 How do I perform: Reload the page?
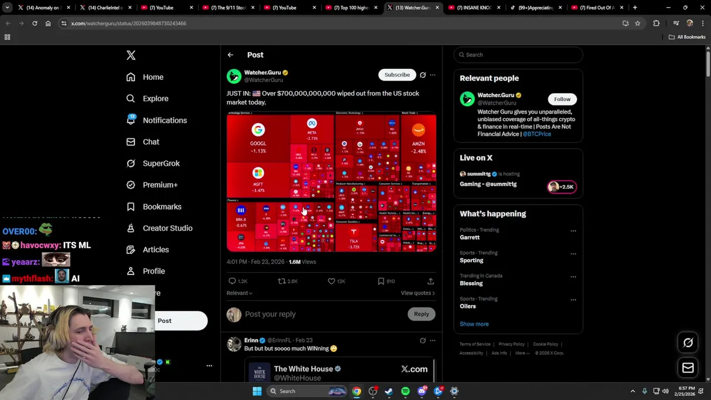(34, 23)
